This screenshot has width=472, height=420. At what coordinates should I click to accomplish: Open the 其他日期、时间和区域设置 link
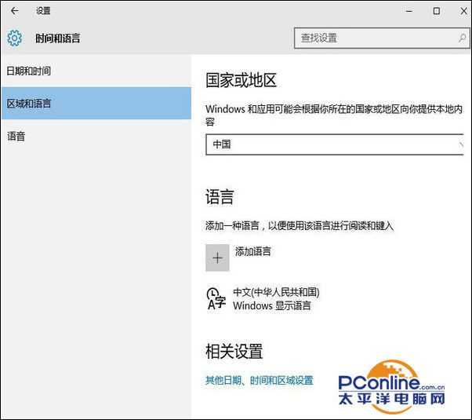click(259, 381)
